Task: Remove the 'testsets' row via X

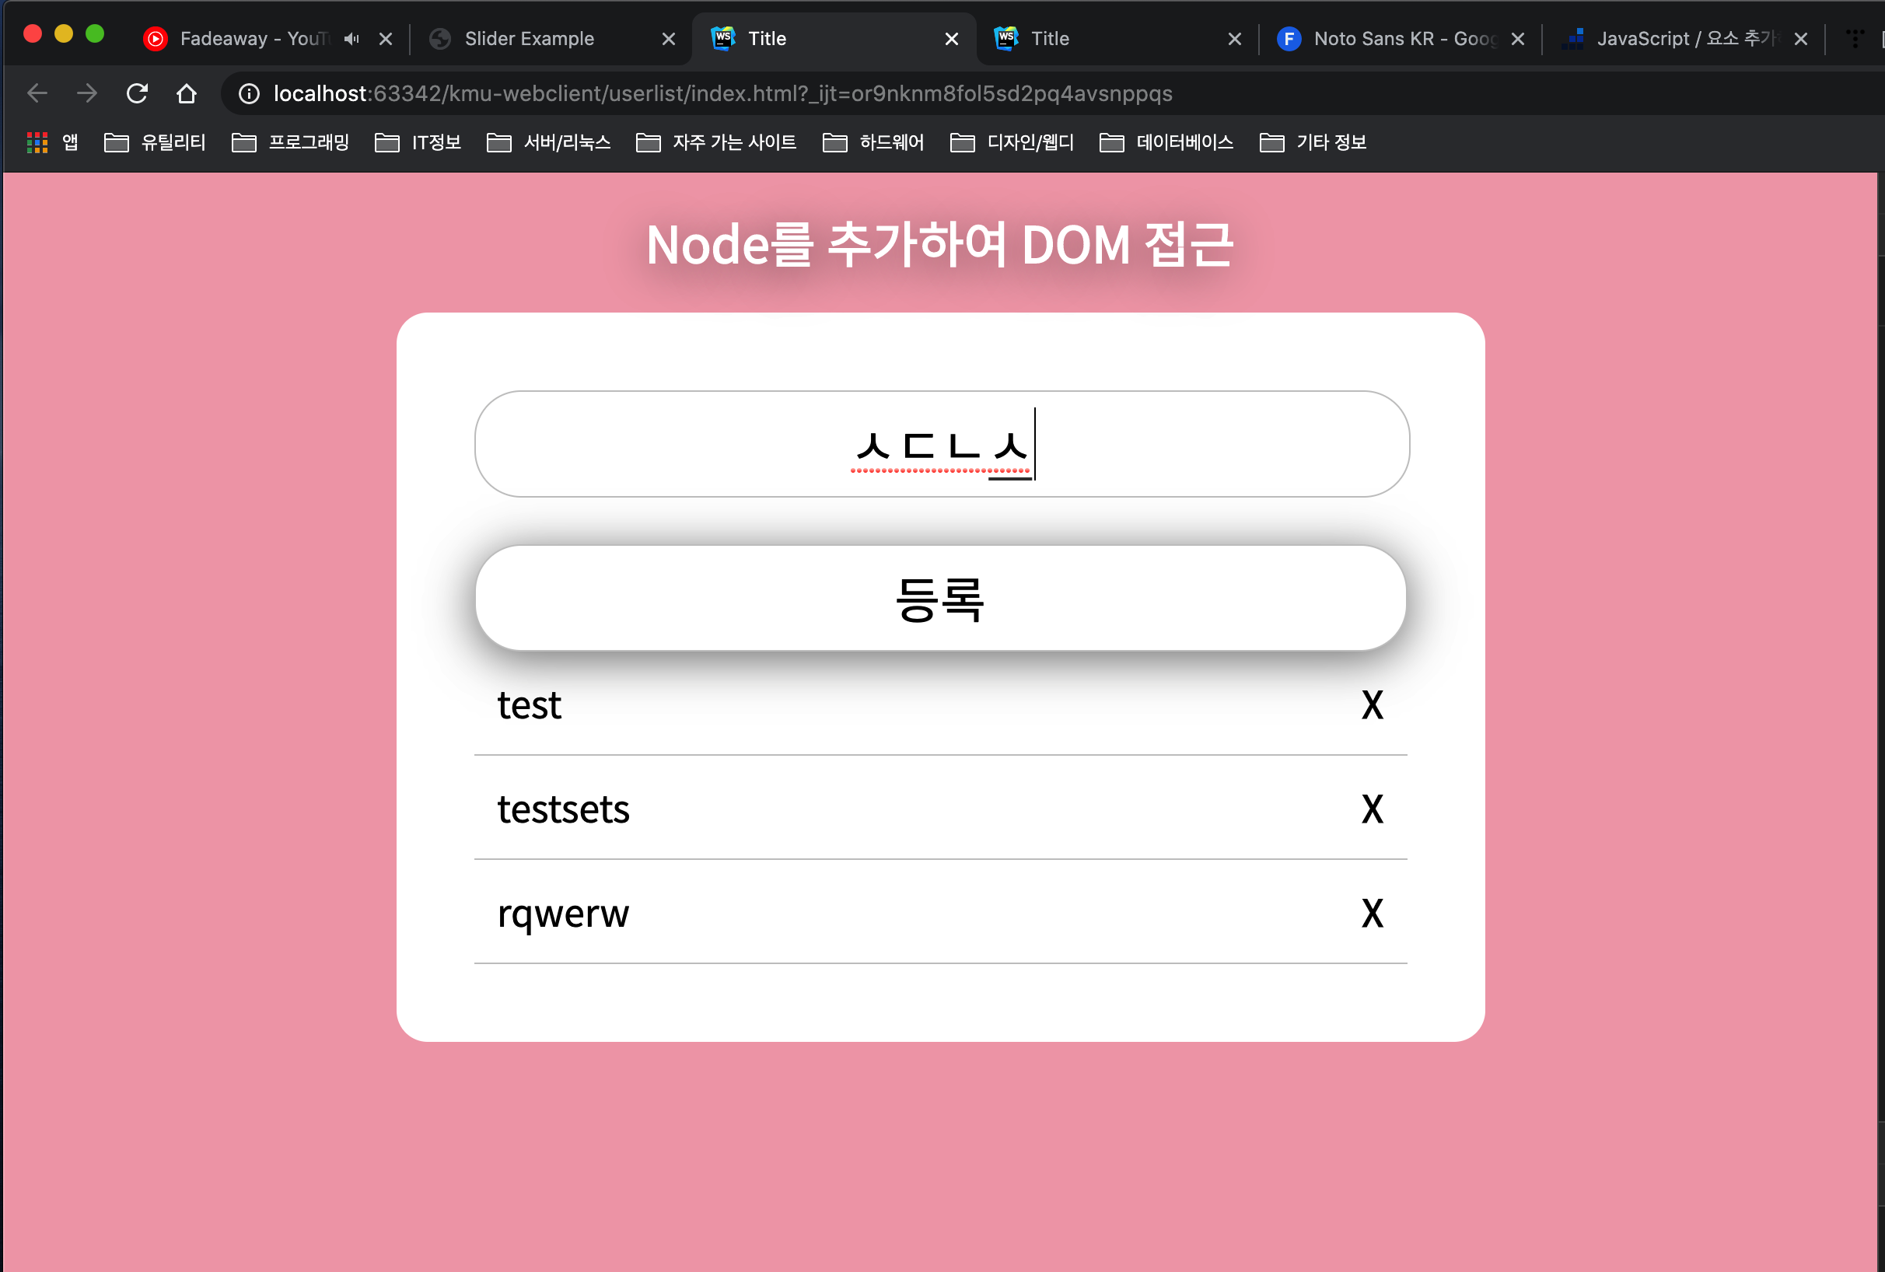Action: (1372, 809)
